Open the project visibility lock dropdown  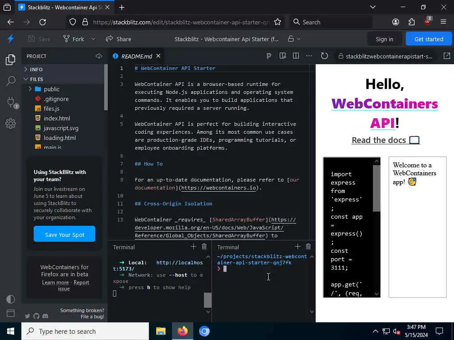tap(294, 39)
